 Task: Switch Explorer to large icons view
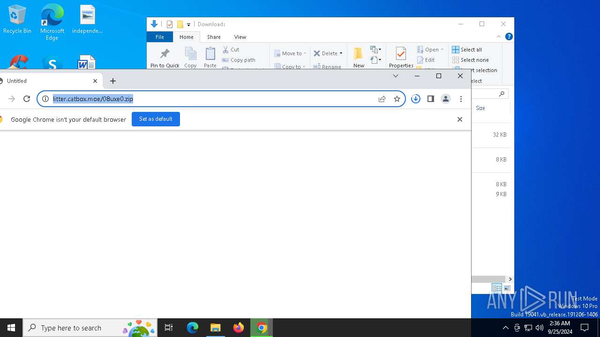(507, 288)
